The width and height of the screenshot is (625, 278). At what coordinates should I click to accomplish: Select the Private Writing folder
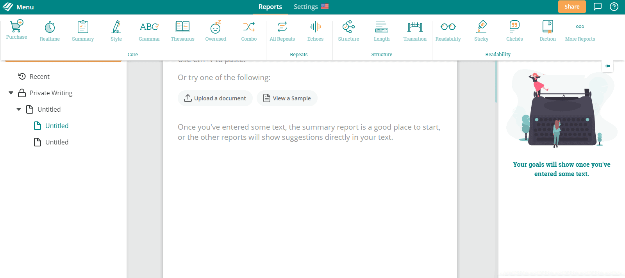click(45, 93)
